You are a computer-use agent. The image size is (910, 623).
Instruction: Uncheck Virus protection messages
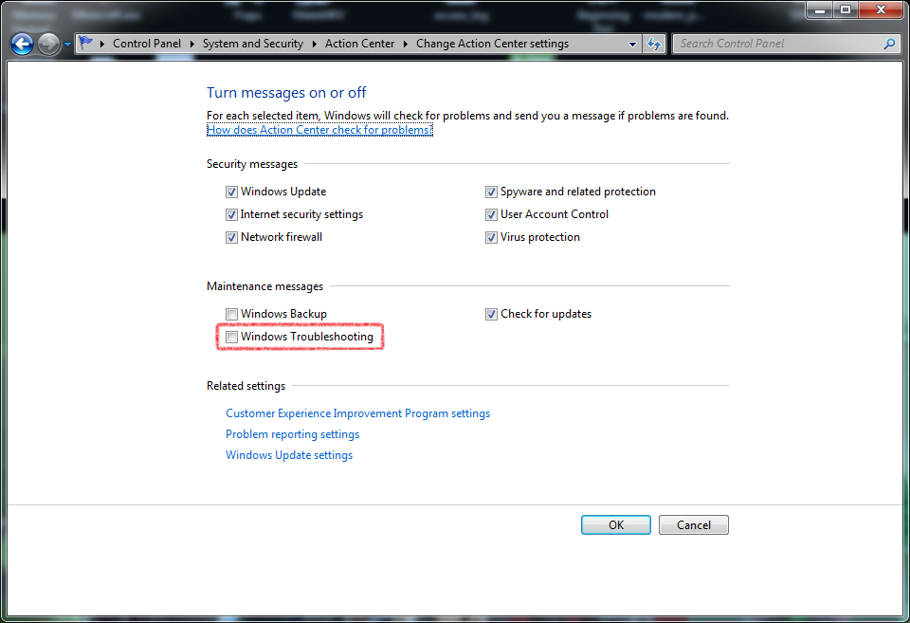(x=492, y=237)
